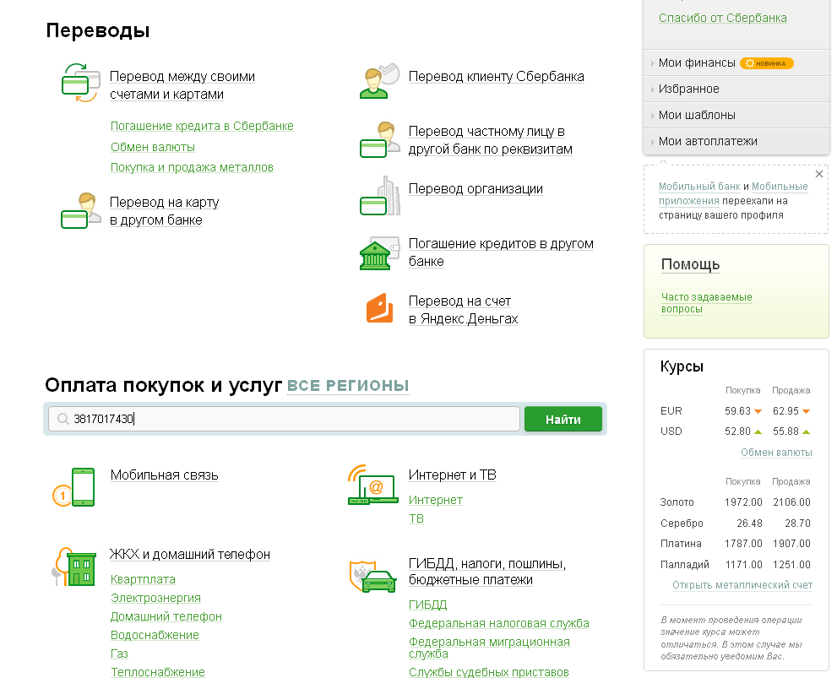Click the GIBDD car and shield icon
The width and height of the screenshot is (837, 678).
click(372, 576)
